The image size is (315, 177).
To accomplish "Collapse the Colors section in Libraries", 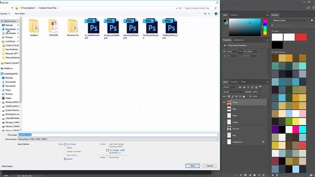I will [x=272, y=31].
